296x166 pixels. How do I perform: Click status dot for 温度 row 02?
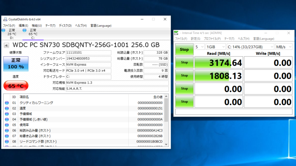pos(7,108)
